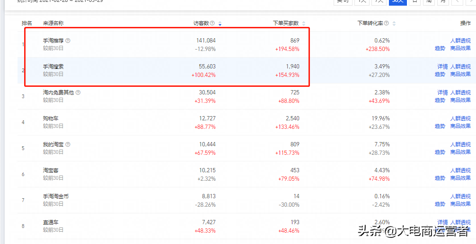Select the 淘内免费其他 source name

[58, 93]
